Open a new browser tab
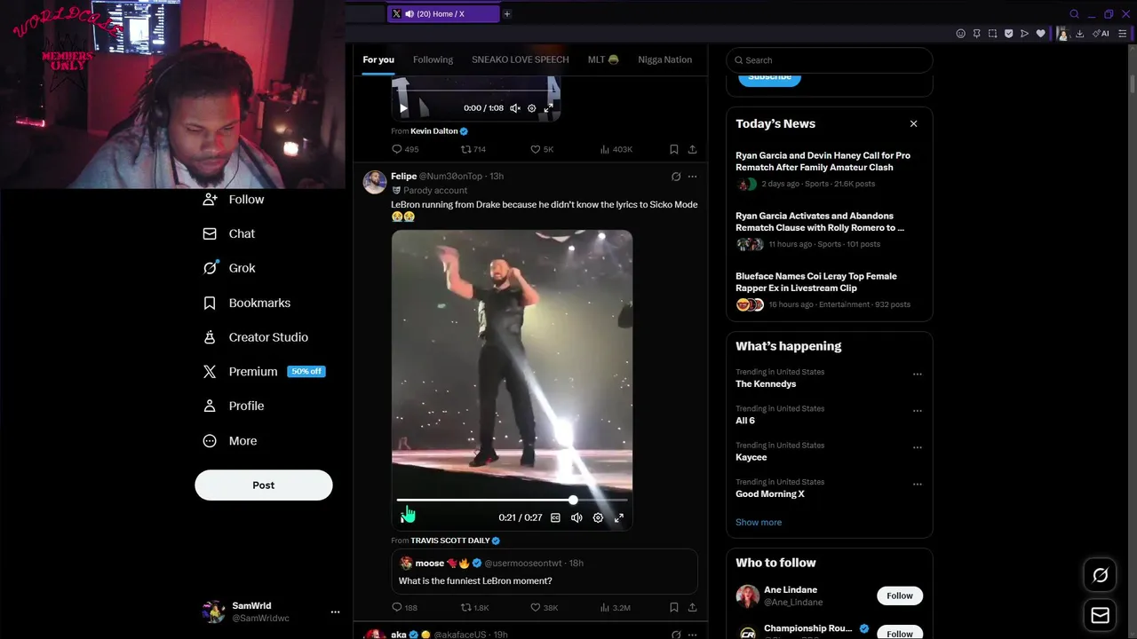This screenshot has height=639, width=1137. 507,13
